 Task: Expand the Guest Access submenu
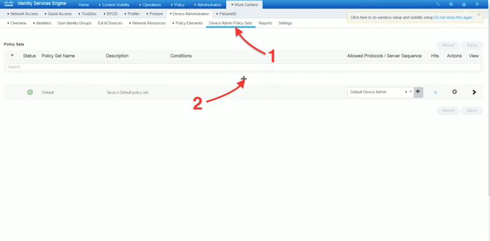[x=58, y=13]
